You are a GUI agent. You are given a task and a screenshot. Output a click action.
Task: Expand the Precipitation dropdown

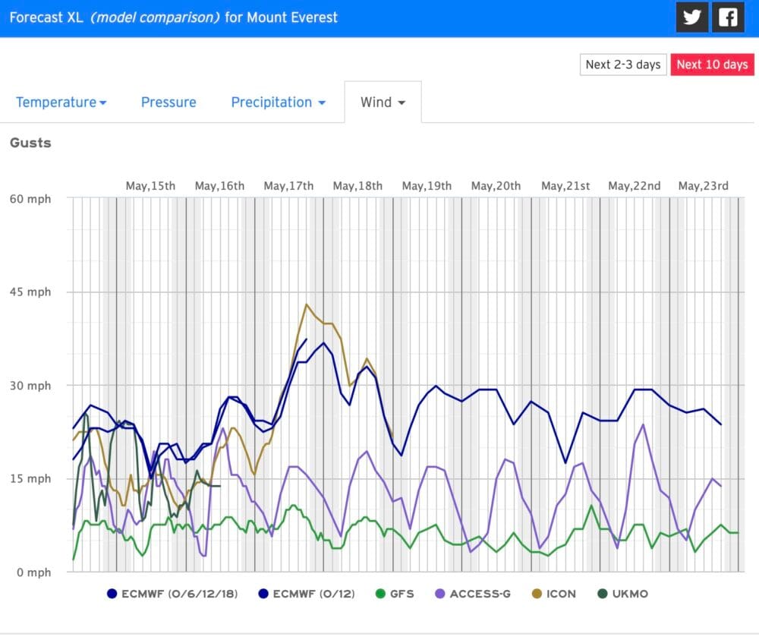point(278,102)
